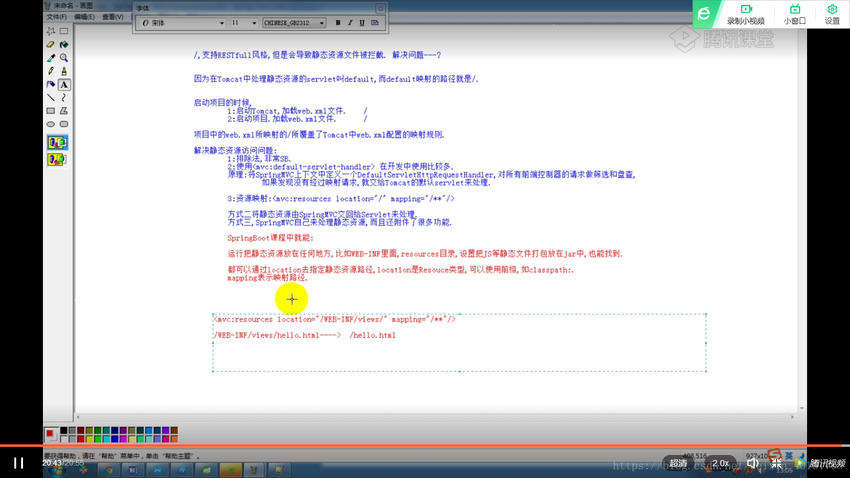
Task: Click the 'W' taskbar icon
Action: click(157, 470)
